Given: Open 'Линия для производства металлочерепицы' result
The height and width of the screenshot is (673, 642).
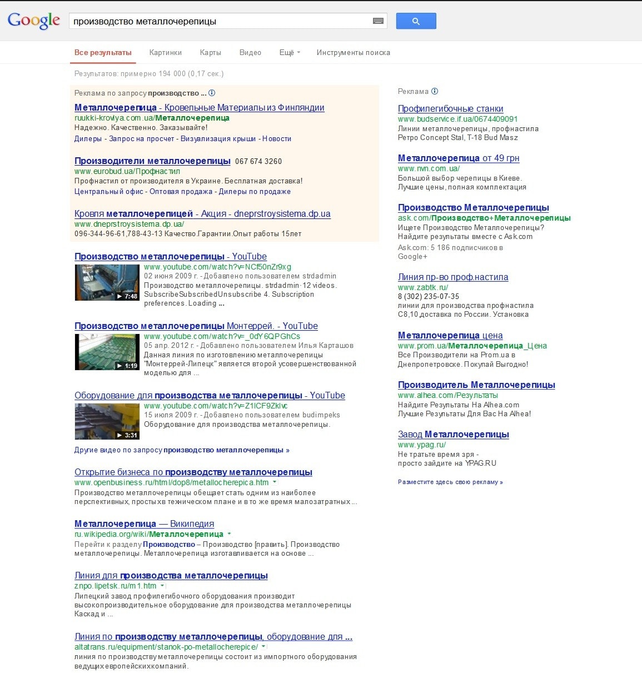Looking at the screenshot, I should pyautogui.click(x=171, y=575).
